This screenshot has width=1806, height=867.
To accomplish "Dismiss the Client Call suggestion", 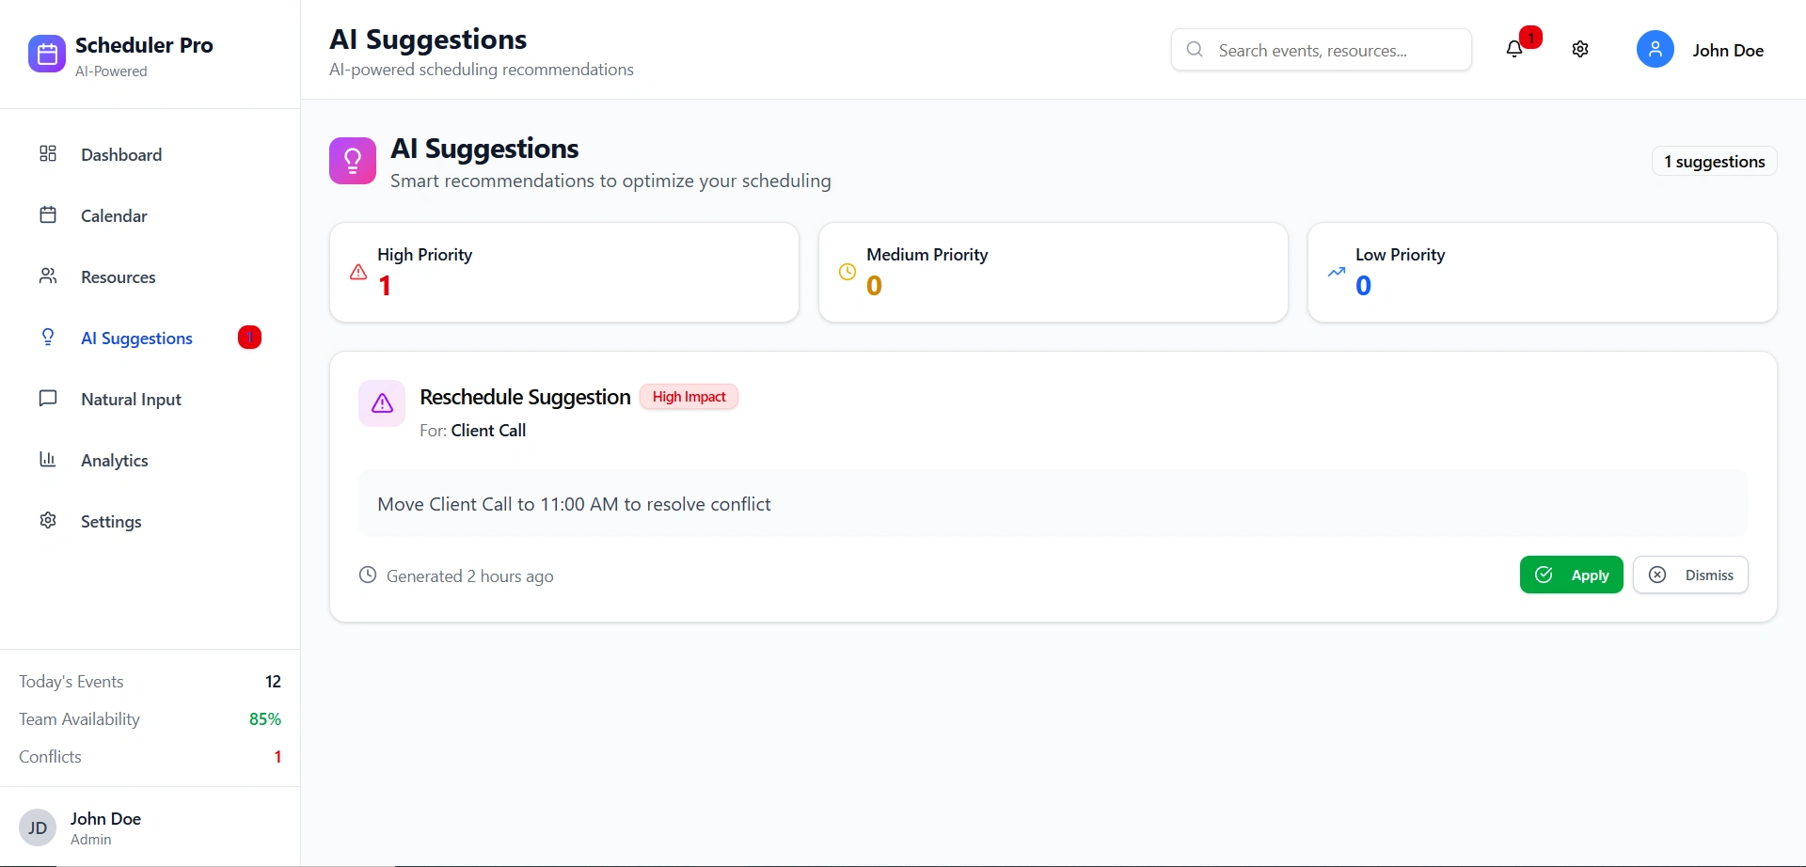I will (x=1690, y=575).
